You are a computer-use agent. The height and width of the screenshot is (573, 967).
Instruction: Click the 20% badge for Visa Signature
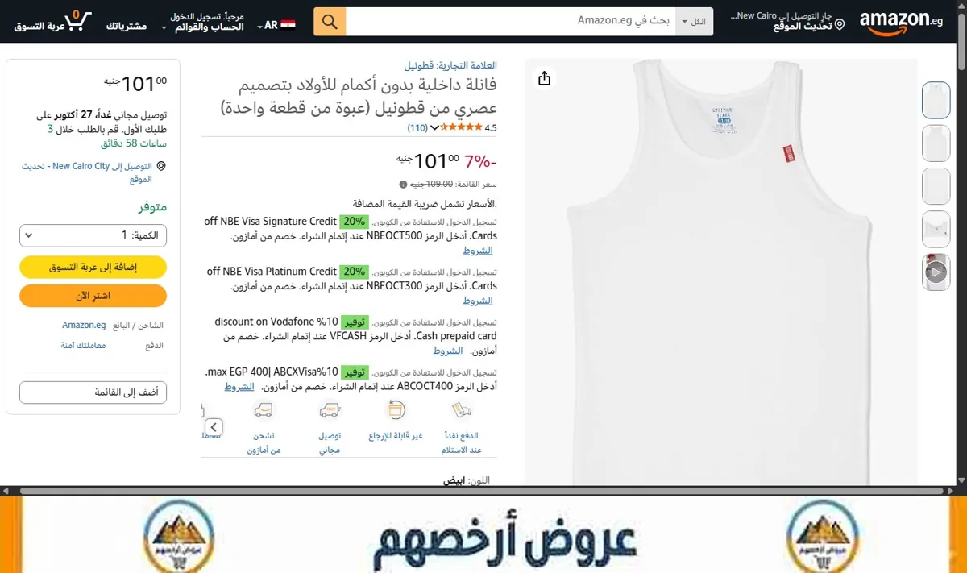click(x=353, y=222)
